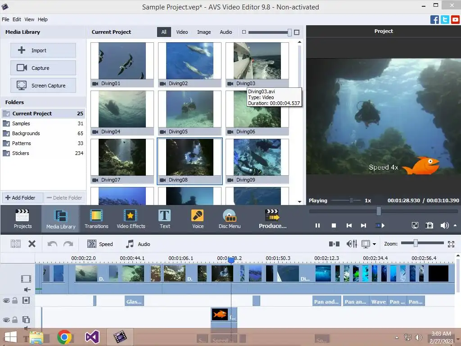This screenshot has height=346, width=461.
Task: Filter library by Audio tab
Action: click(226, 32)
